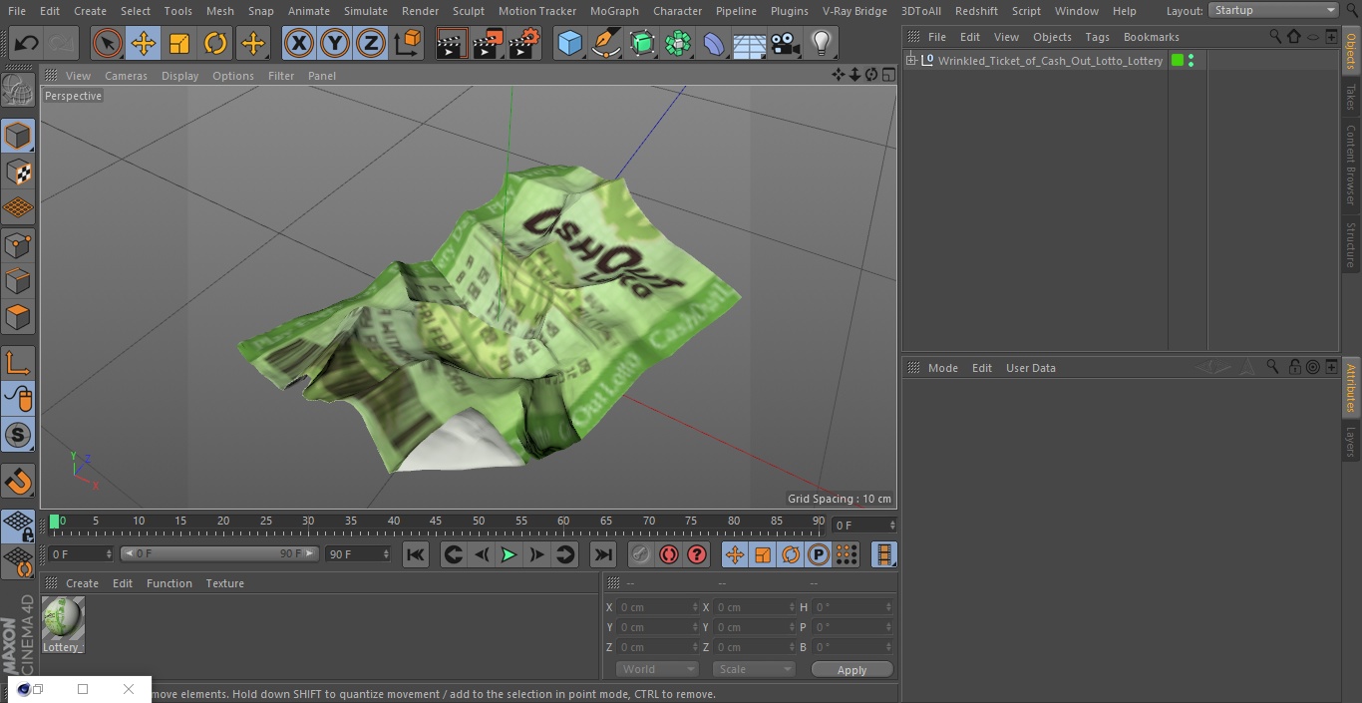The image size is (1362, 703).
Task: Enable the Axis tool icon
Action: 18,363
